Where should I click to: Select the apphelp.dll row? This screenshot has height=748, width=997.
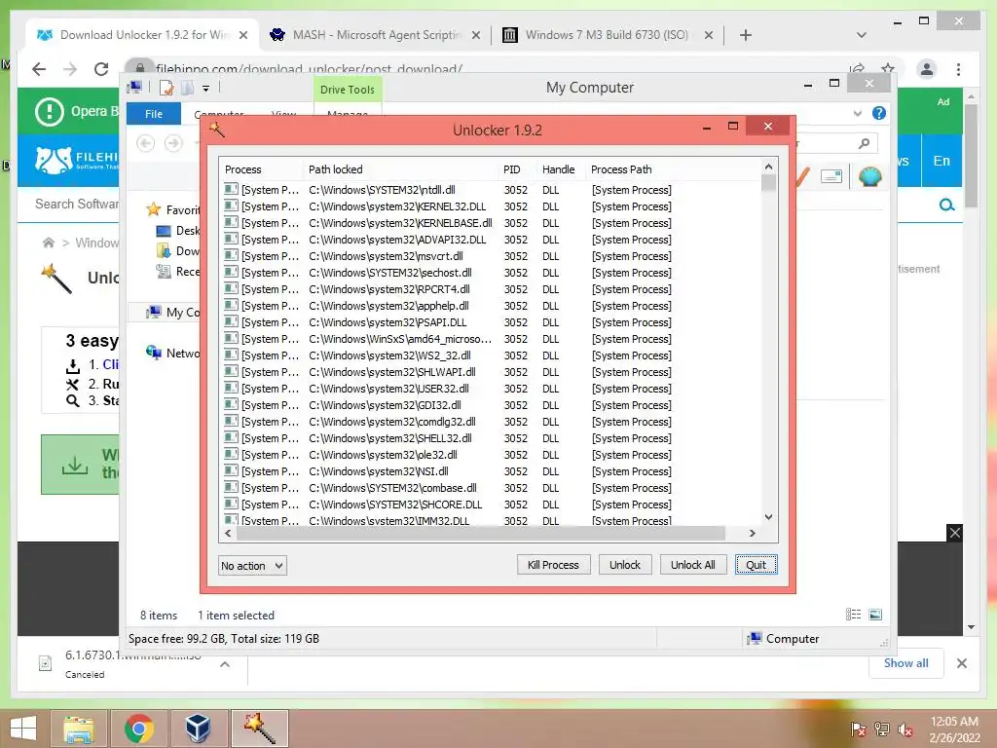pyautogui.click(x=490, y=305)
